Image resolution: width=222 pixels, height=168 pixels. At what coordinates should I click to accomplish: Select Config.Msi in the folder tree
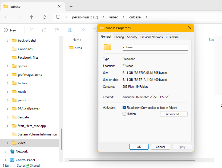[x=26, y=49]
